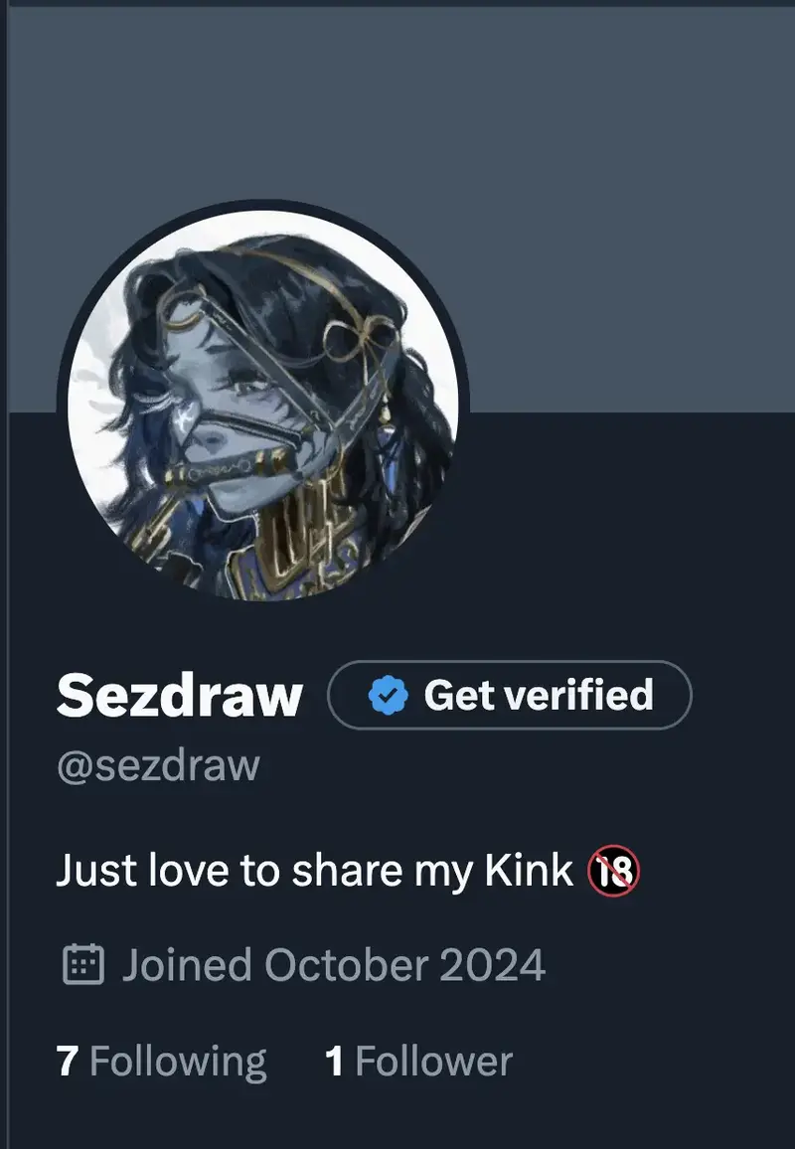Viewport: 795px width, 1149px height.
Task: Click the word "Follower" label
Action: (x=434, y=1062)
